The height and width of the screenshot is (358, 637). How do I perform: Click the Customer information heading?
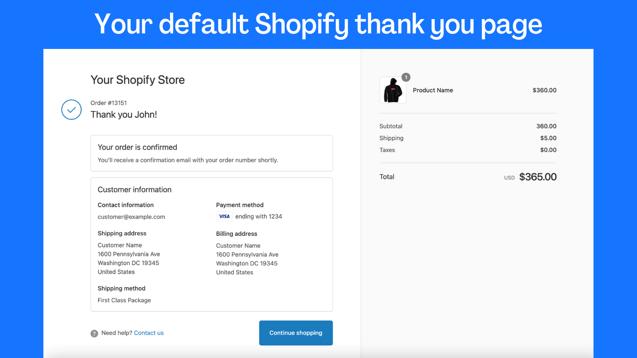click(x=135, y=190)
